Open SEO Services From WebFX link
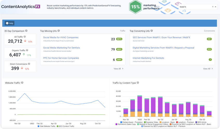Viewport: 220px width, 129px height. point(161,37)
